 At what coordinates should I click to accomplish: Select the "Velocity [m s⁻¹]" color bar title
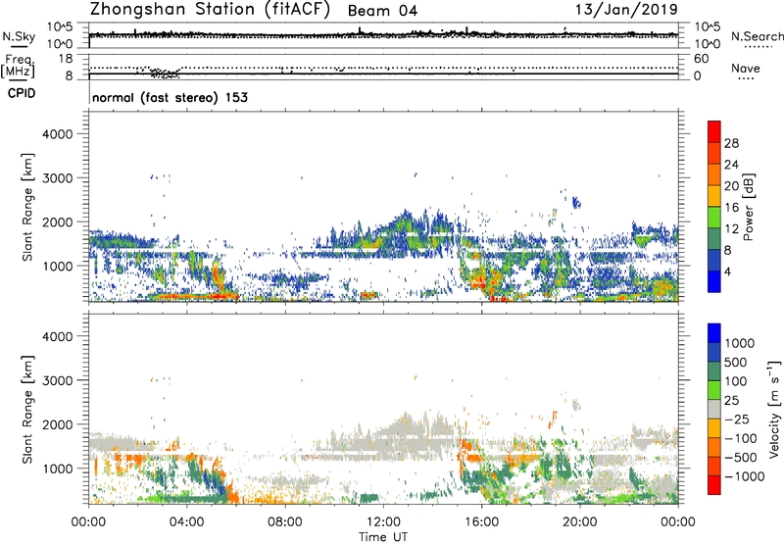pyautogui.click(x=774, y=409)
